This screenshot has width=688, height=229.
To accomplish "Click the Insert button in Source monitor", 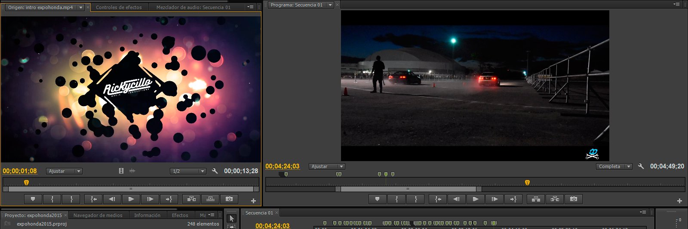I will (x=191, y=199).
